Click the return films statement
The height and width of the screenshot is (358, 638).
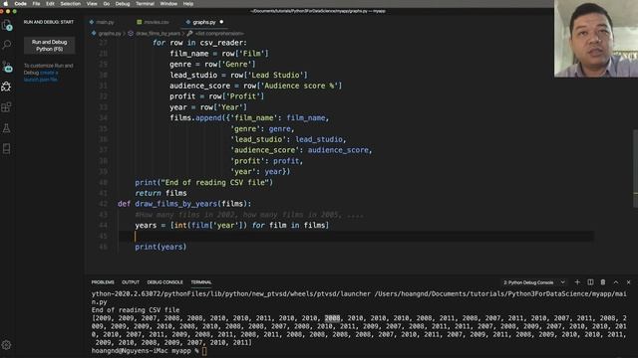(160, 193)
